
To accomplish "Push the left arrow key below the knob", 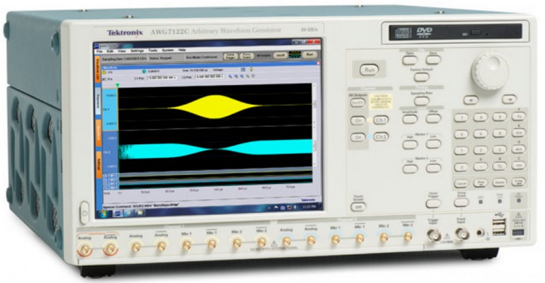I will (x=471, y=101).
